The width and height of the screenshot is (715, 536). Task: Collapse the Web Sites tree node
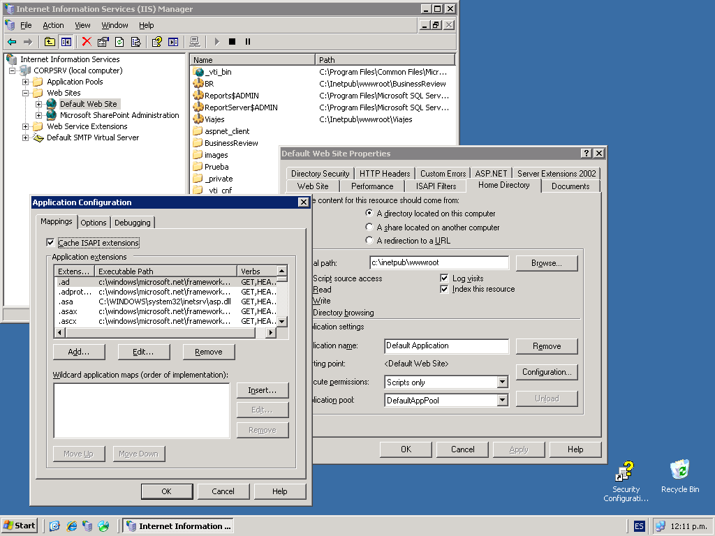coord(26,93)
